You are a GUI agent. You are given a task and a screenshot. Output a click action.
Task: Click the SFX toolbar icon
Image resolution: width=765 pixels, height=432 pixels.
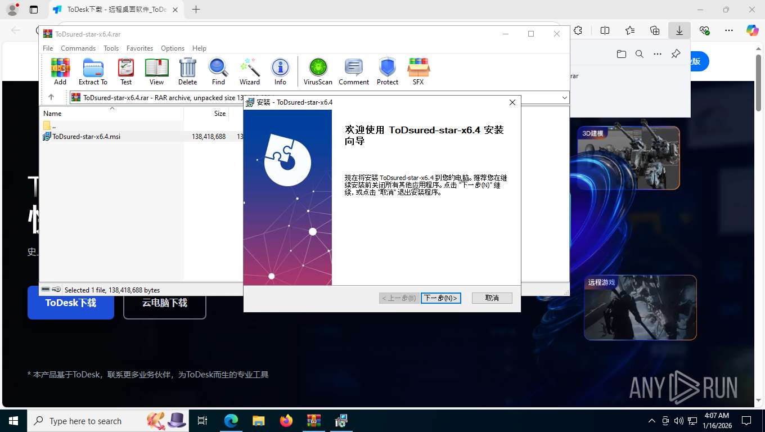click(x=418, y=71)
